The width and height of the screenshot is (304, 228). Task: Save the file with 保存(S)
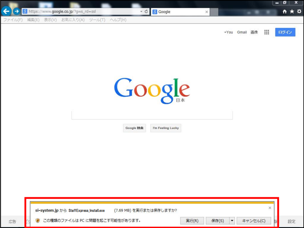[218, 221]
